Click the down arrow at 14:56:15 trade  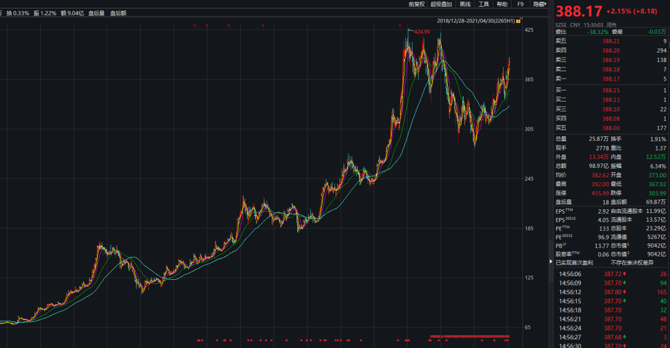click(624, 301)
